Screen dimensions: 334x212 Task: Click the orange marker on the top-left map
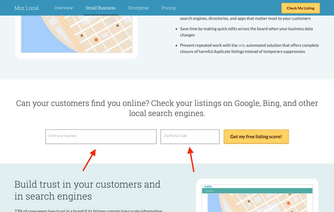point(96,39)
